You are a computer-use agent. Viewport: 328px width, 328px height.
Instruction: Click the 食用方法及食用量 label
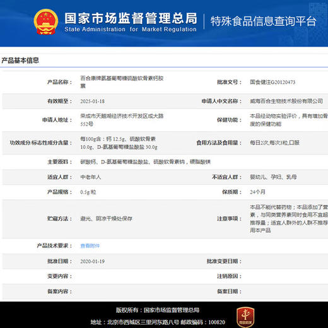pyautogui.click(x=219, y=143)
